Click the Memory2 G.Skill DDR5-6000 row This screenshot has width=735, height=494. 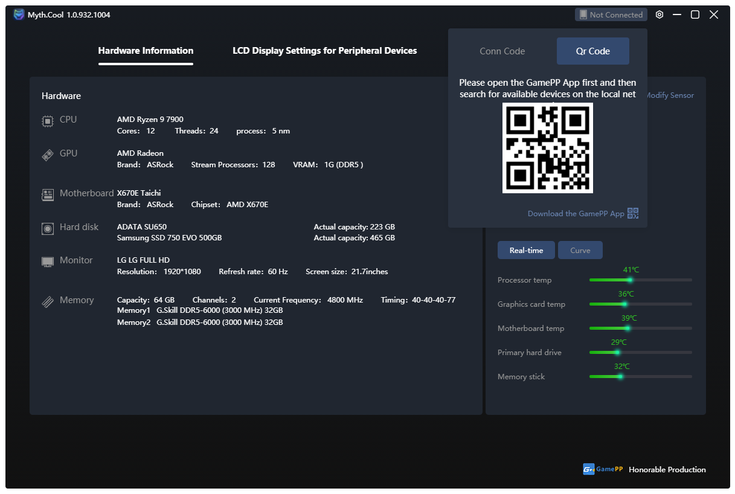pos(200,322)
